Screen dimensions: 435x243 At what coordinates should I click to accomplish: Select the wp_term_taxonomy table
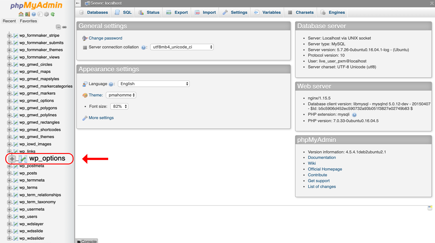[x=38, y=202]
